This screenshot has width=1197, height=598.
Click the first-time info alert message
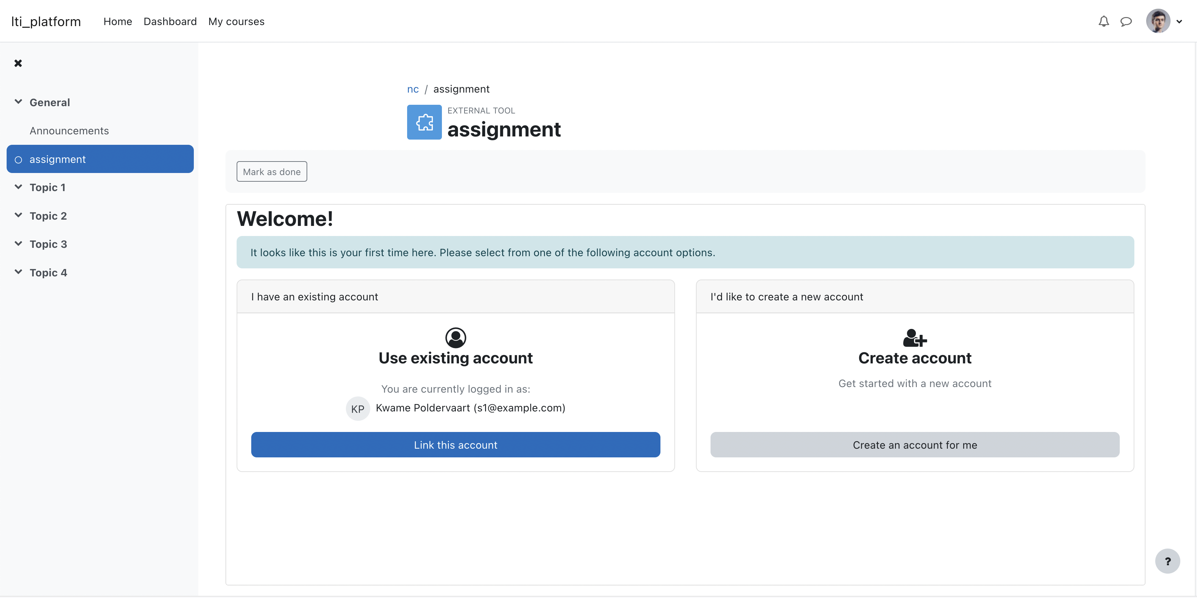tap(685, 252)
